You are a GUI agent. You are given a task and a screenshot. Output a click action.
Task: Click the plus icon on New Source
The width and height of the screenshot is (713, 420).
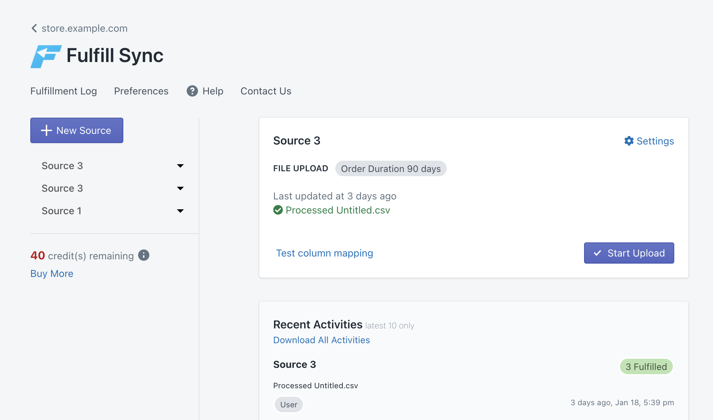46,130
